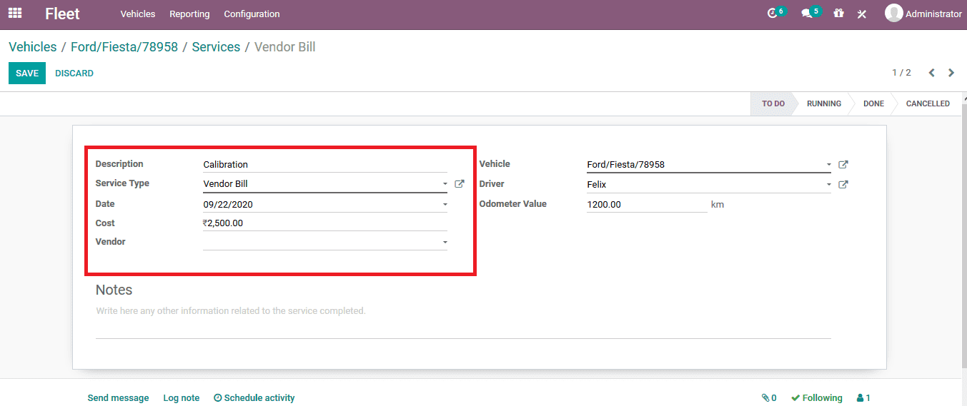Click the 1 / 2 pager text
967x406 pixels.
click(901, 73)
